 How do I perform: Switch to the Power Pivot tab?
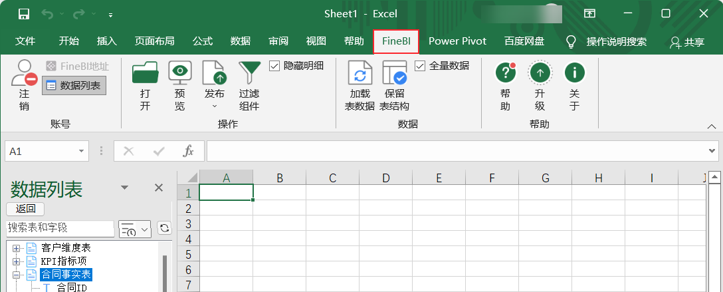457,41
